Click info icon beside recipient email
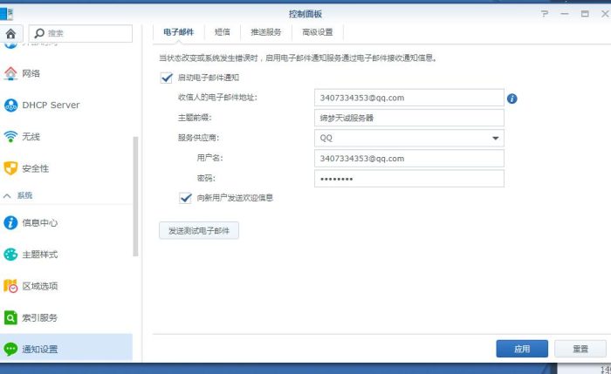The height and width of the screenshot is (374, 611). 512,99
